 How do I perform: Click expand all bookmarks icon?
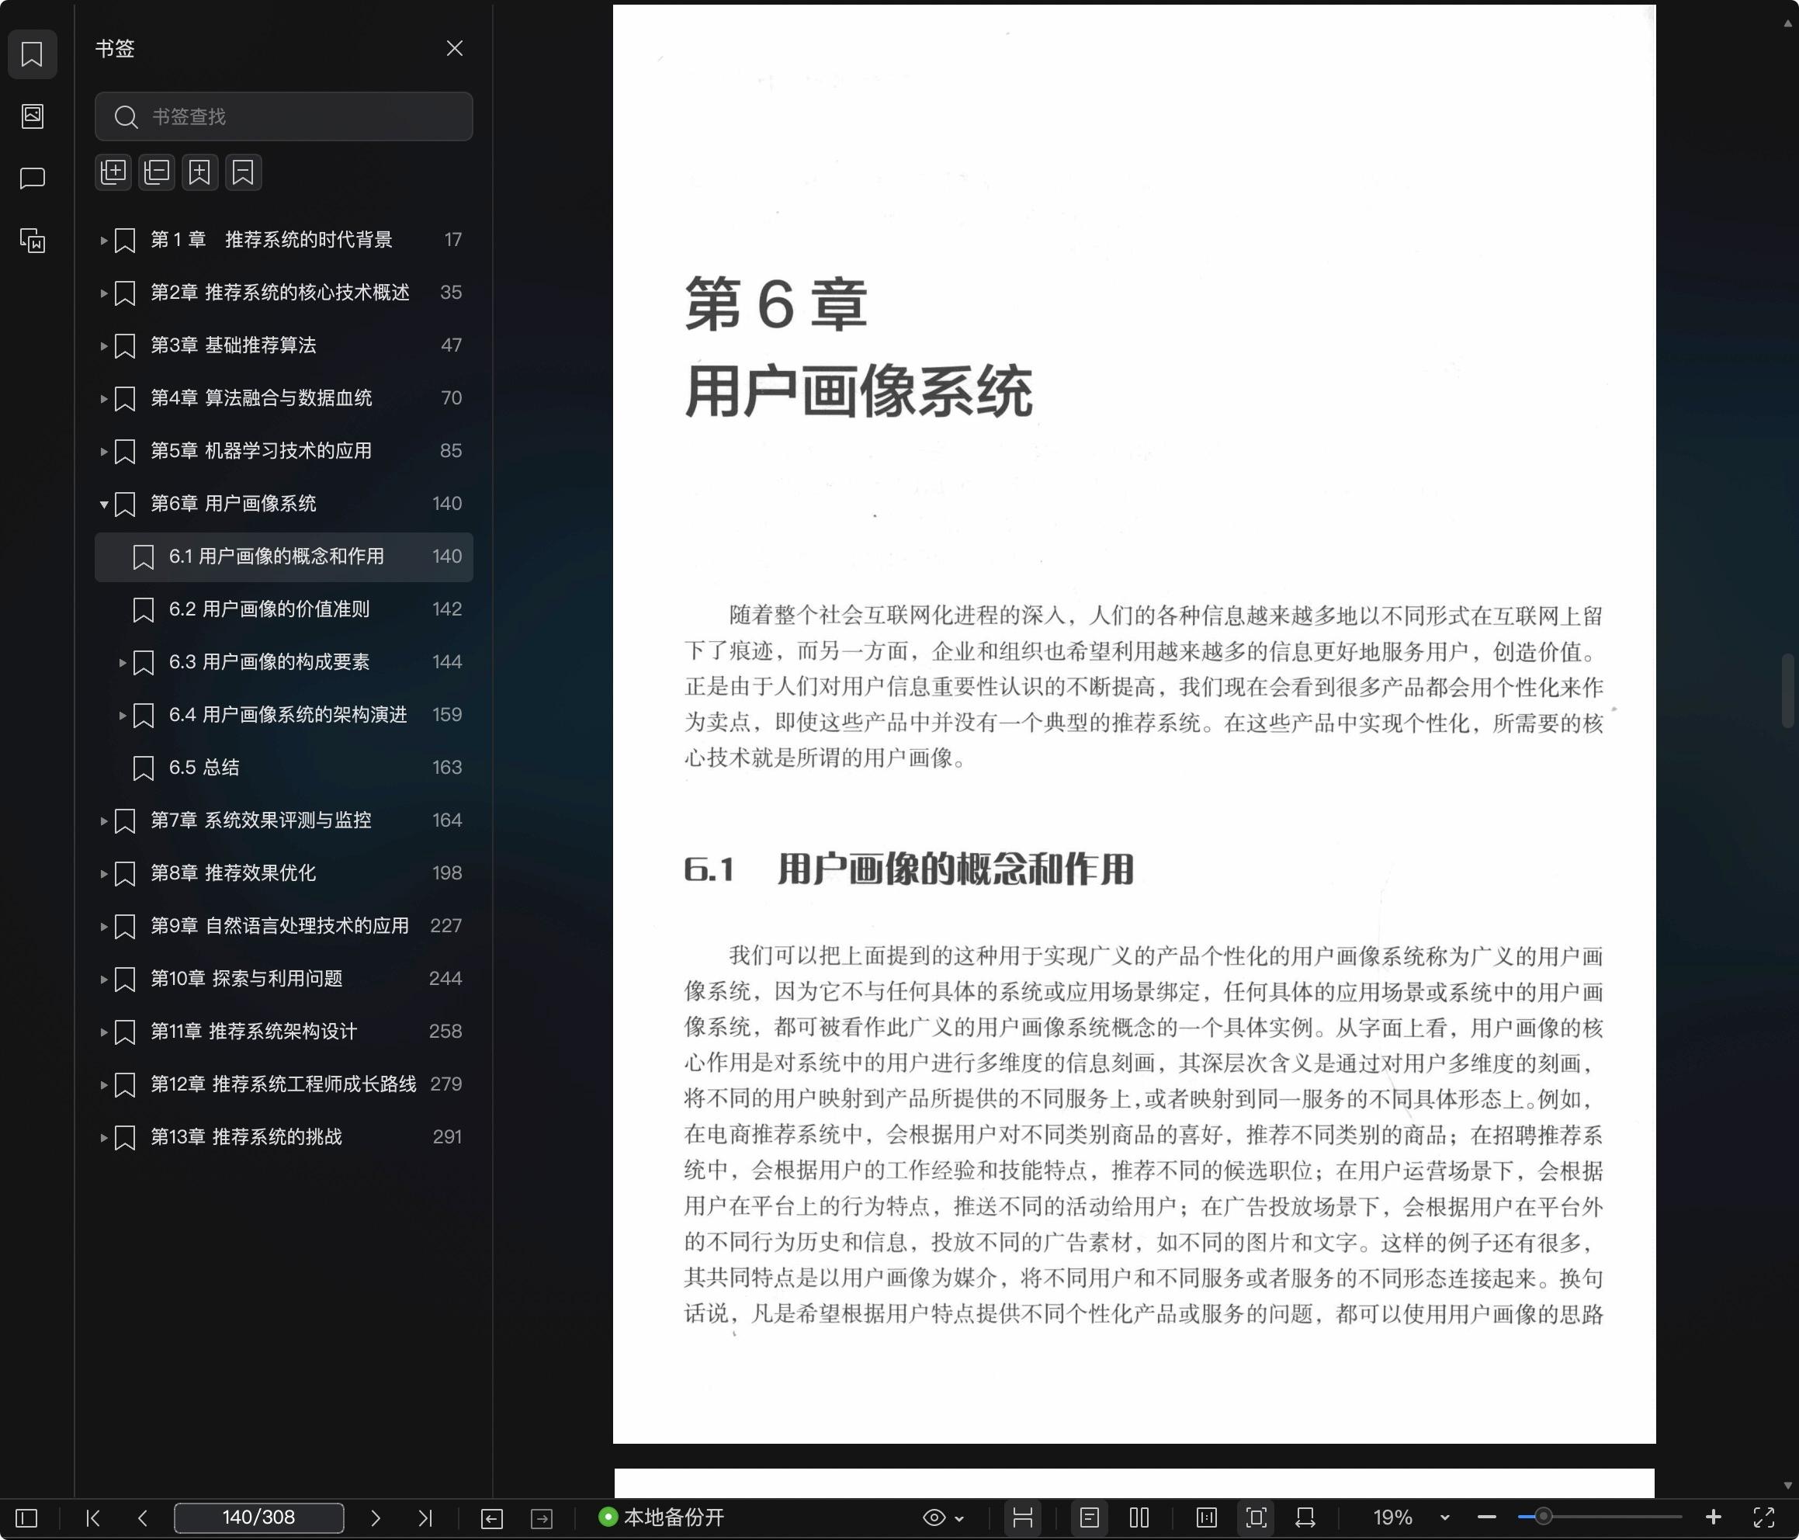click(114, 172)
